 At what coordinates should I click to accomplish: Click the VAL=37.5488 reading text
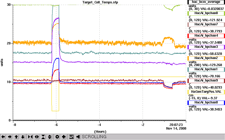(x=212, y=43)
